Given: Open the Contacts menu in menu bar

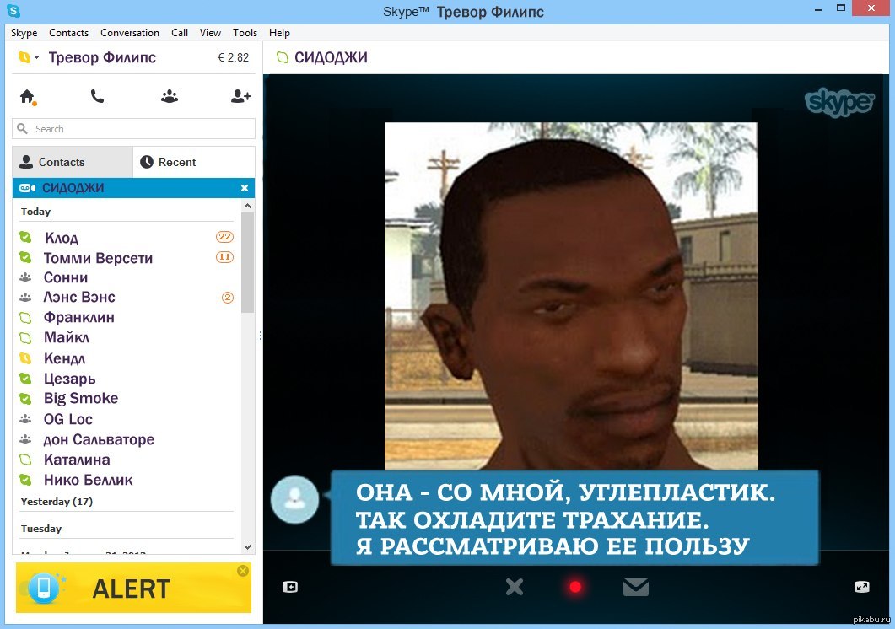Looking at the screenshot, I should pyautogui.click(x=68, y=33).
